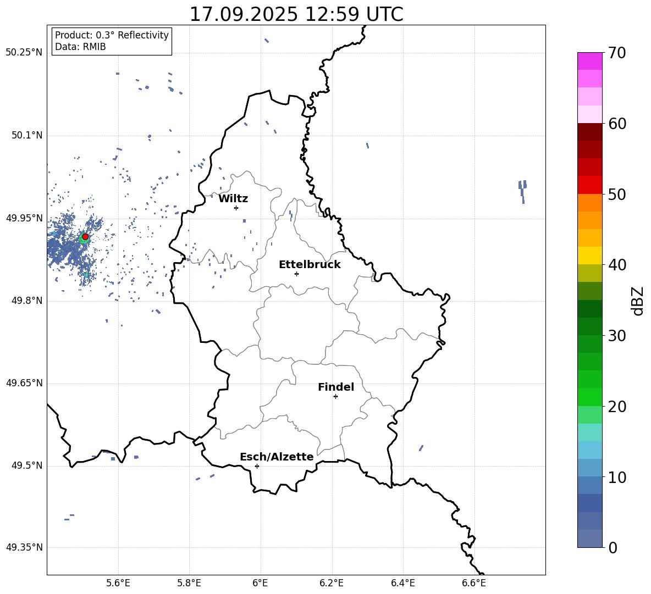Click 'Product: 0.3° Reflectivity' text

[x=112, y=35]
